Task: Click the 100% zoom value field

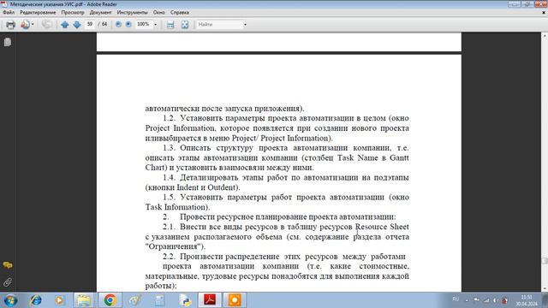Action: (x=143, y=24)
